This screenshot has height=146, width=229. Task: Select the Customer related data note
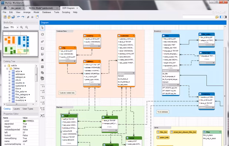[67, 93]
